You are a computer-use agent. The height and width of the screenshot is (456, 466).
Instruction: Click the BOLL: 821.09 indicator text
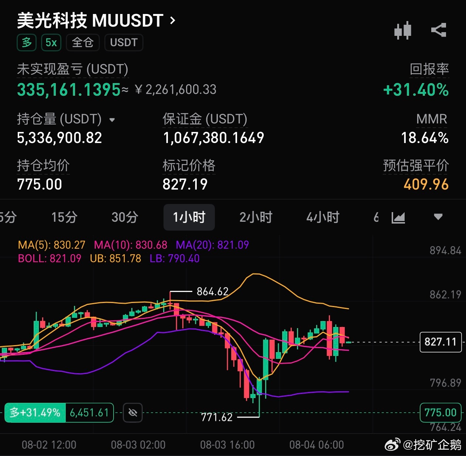click(x=50, y=258)
